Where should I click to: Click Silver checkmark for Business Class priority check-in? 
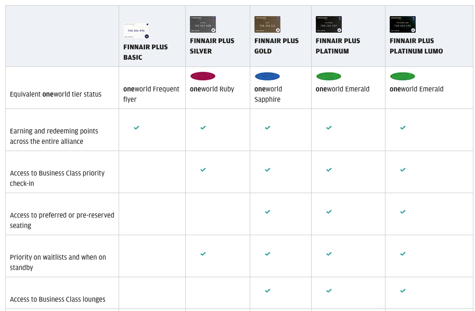(x=203, y=170)
